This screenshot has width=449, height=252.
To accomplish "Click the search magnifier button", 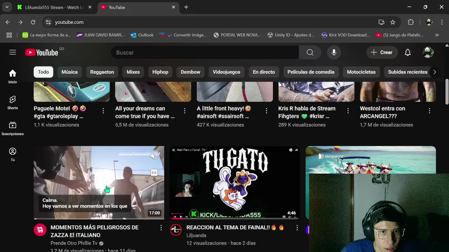I will (310, 52).
